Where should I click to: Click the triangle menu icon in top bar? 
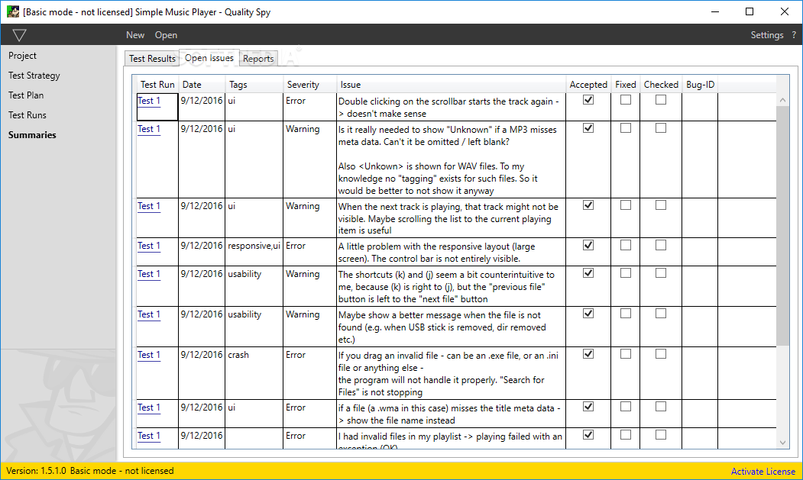(19, 35)
